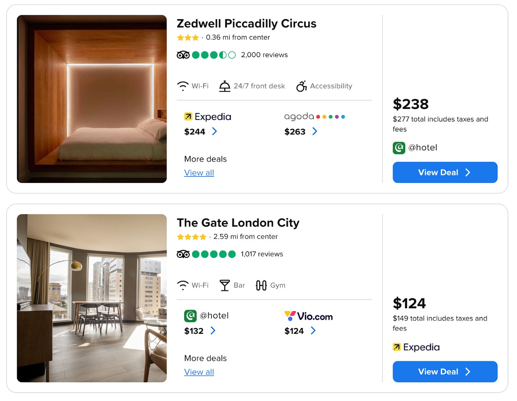Viewport: 517px width, 401px height.
Task: Click the Accessibility wheelchair icon for Zedwell
Action: (x=301, y=86)
